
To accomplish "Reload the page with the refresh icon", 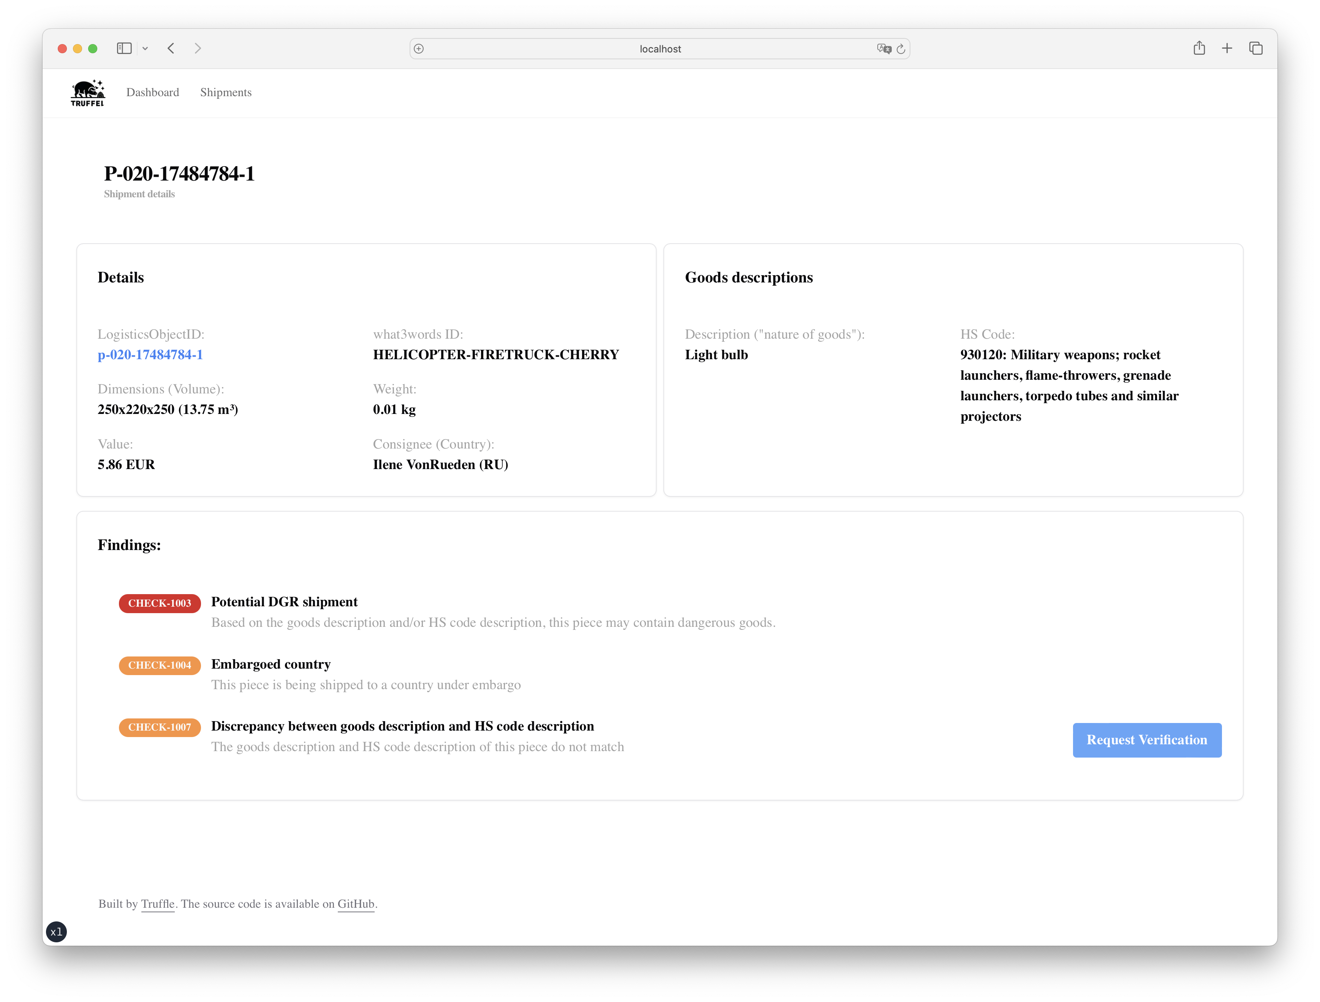I will coord(901,49).
